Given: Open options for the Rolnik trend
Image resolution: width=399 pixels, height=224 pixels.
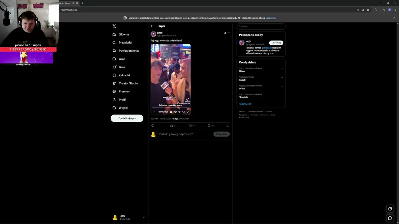Looking at the screenshot, I should 282,77.
